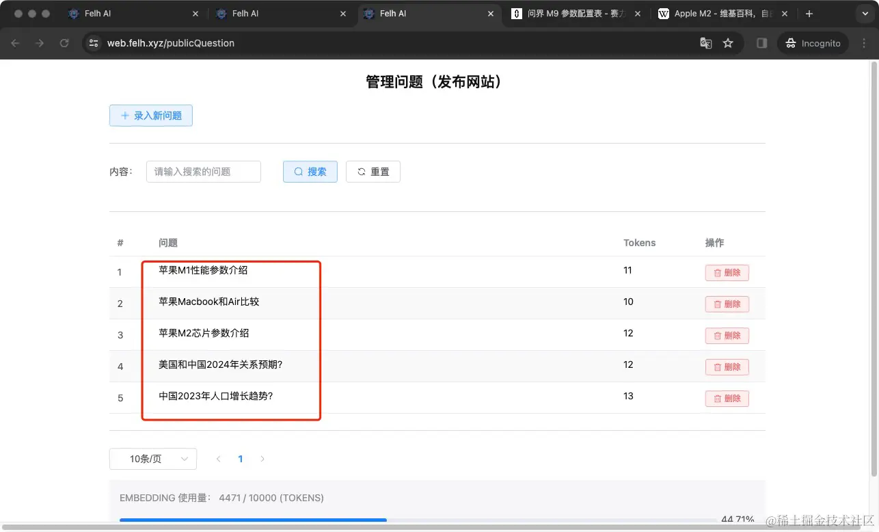The width and height of the screenshot is (879, 532).
Task: Click the 重置 button
Action: (x=373, y=172)
